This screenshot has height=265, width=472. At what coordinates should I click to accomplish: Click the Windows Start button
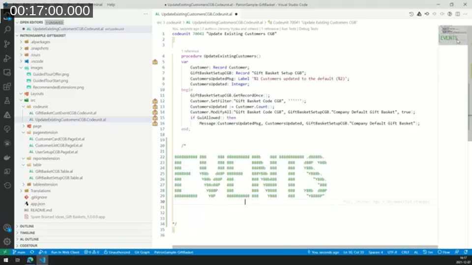coord(6,260)
